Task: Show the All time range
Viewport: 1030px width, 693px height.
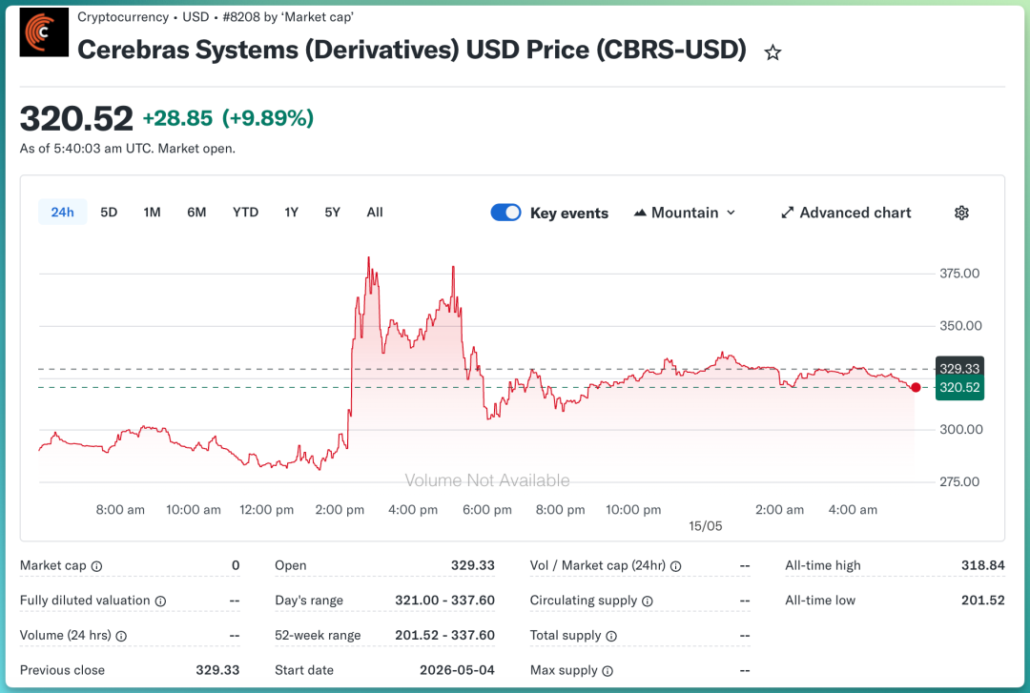Action: 375,213
